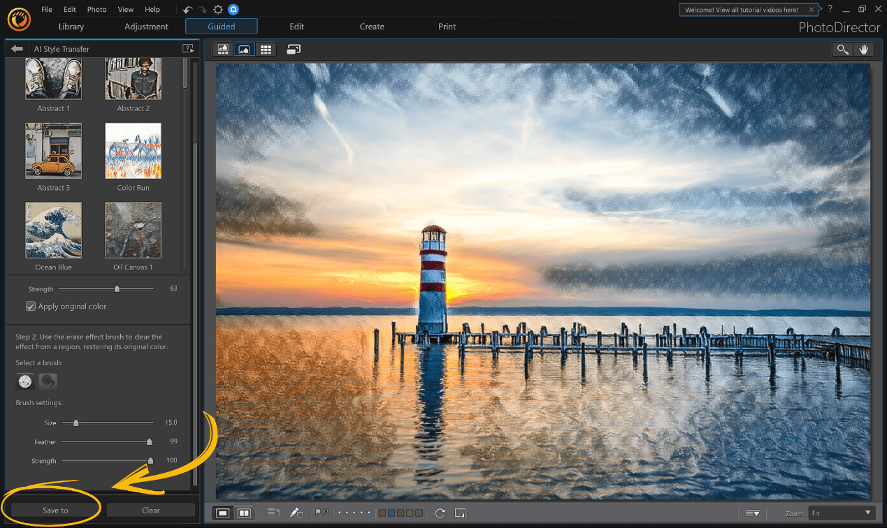
Task: Undock the AI Style Transfer panel
Action: point(187,48)
